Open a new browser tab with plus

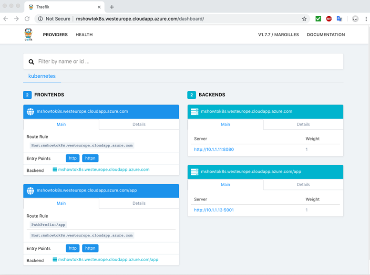click(x=112, y=7)
